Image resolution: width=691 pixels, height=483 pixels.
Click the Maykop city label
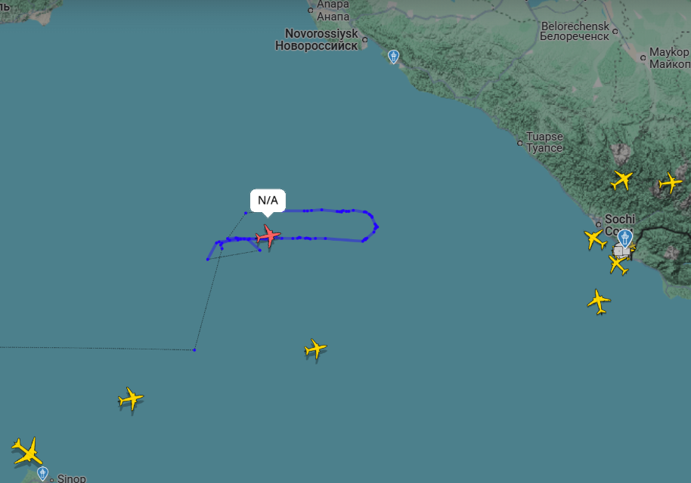tap(669, 57)
